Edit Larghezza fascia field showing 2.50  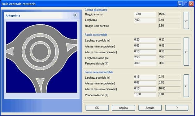145,57
